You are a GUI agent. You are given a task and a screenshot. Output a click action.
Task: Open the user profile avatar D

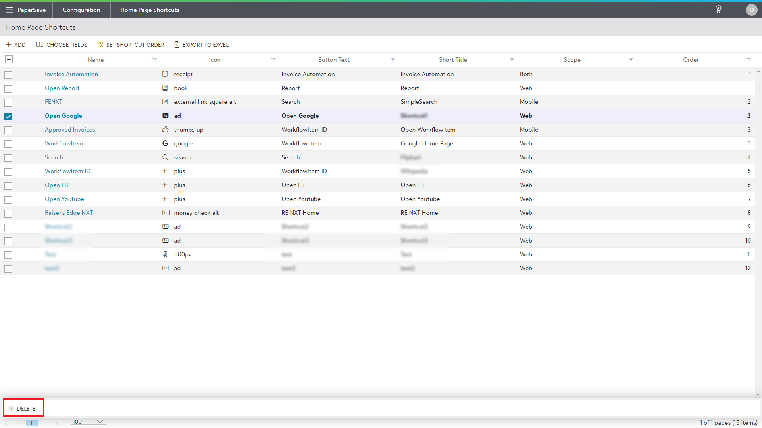(751, 10)
